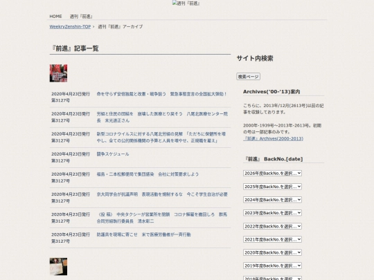Screen dimensions: 374x280
Task: Open the HOME menu item
Action: 55,17
